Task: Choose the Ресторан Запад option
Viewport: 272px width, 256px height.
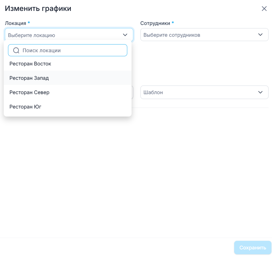Action: click(x=29, y=78)
